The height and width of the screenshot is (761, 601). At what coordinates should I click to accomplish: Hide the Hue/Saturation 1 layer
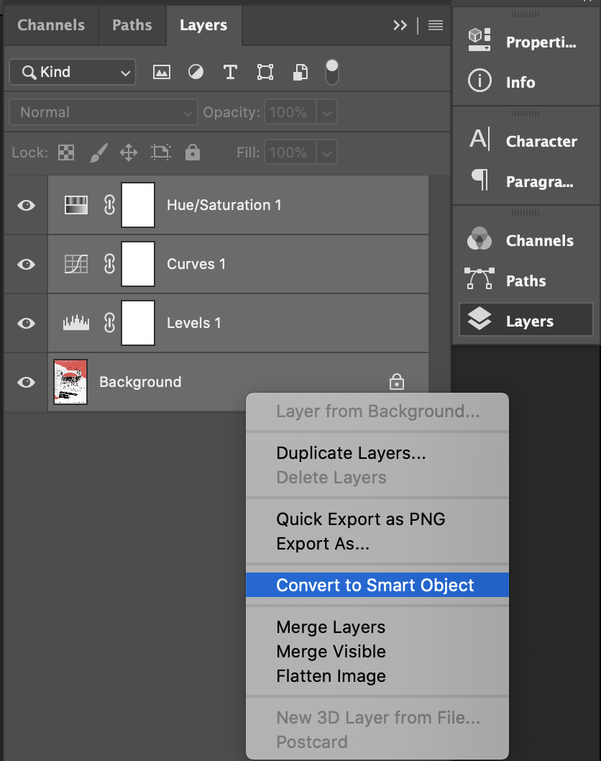click(x=26, y=205)
